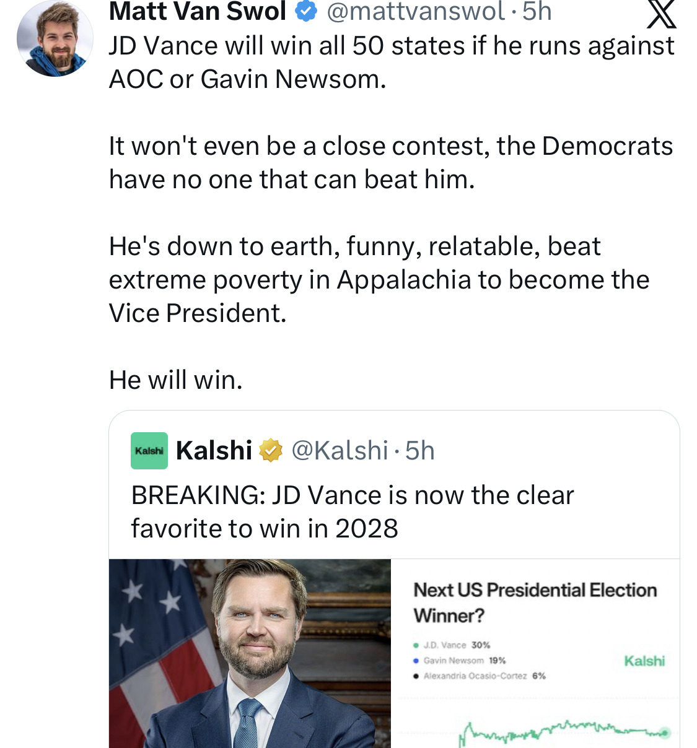
Task: Visit the @mattvanswol handle link
Action: pos(416,11)
